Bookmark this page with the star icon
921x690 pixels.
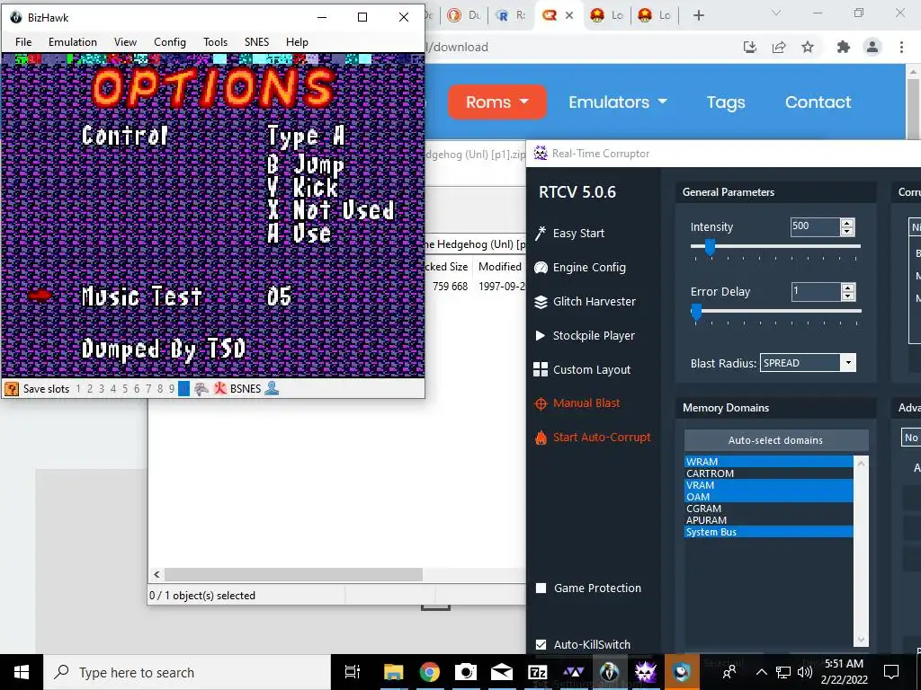(808, 47)
